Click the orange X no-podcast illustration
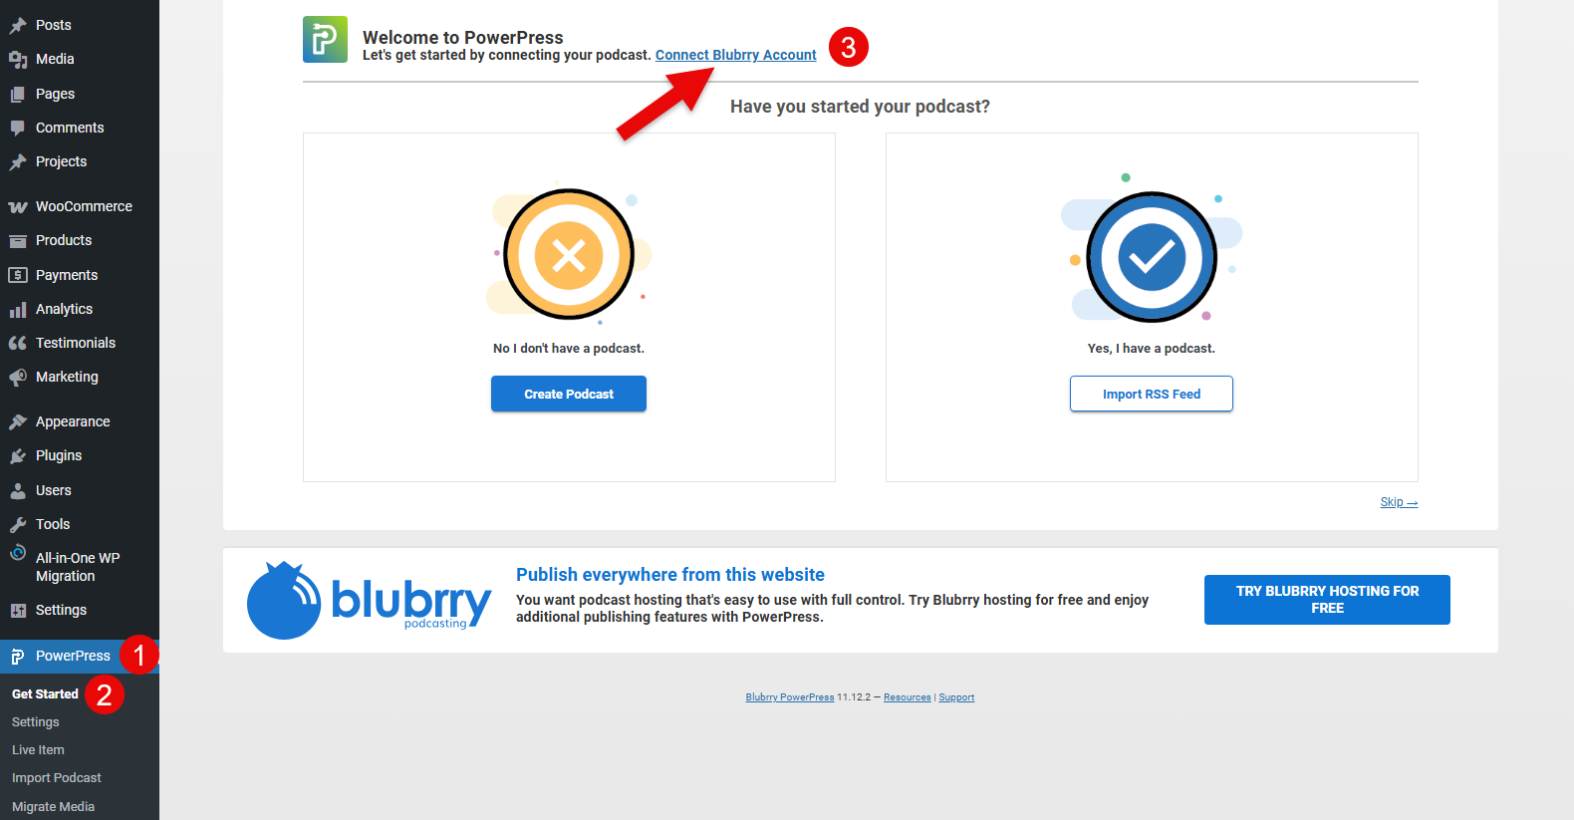 point(569,254)
